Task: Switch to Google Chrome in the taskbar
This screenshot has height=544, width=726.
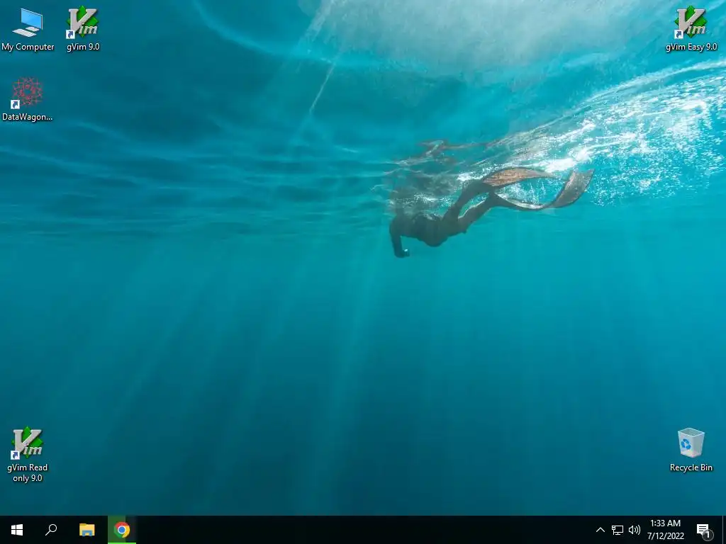Action: 122,530
